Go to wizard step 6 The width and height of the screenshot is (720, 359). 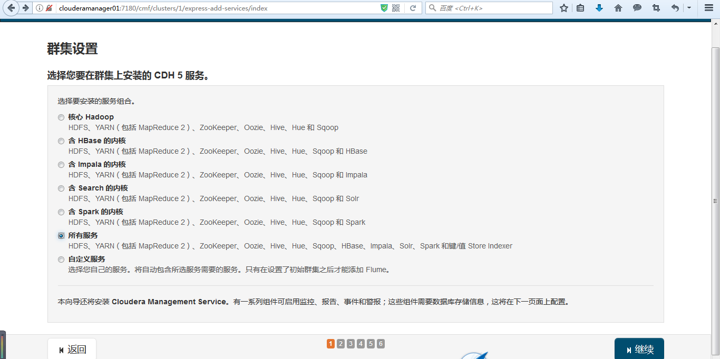pos(381,344)
